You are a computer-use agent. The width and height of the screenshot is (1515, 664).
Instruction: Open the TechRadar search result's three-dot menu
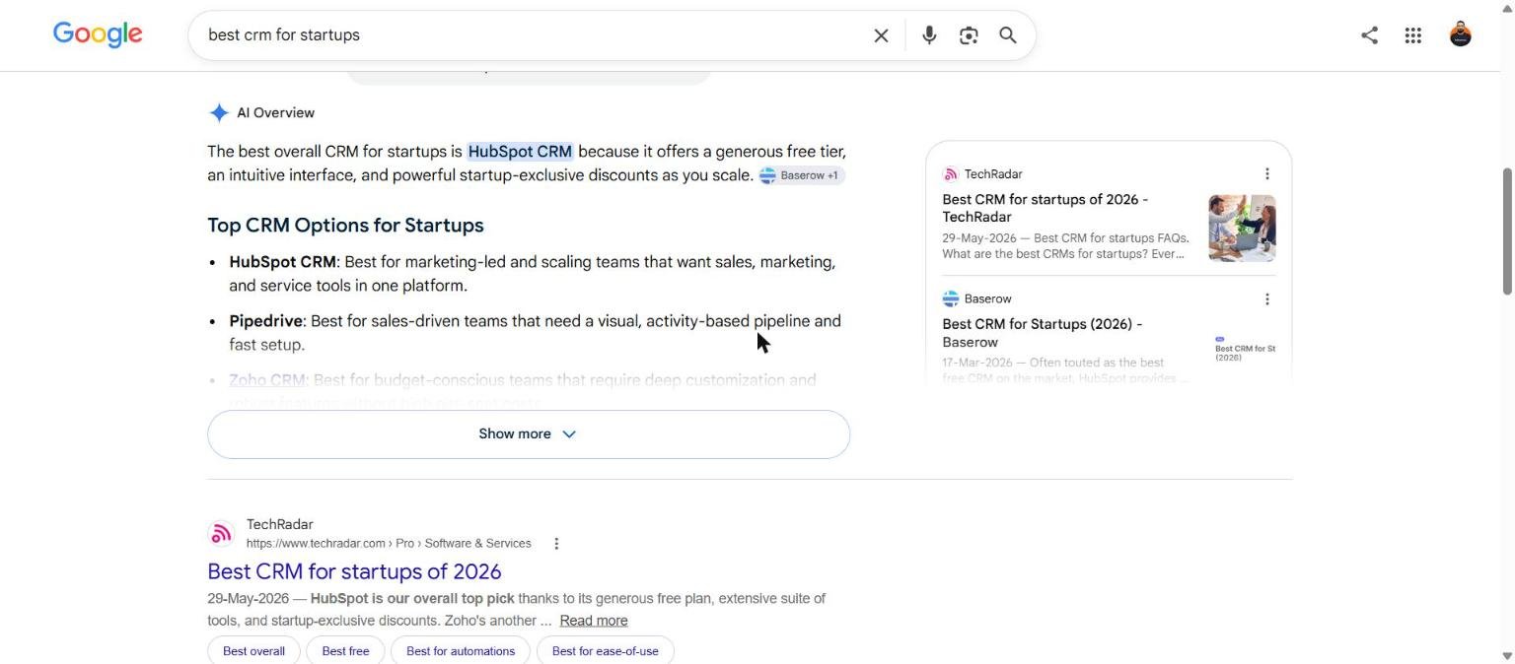(x=556, y=544)
